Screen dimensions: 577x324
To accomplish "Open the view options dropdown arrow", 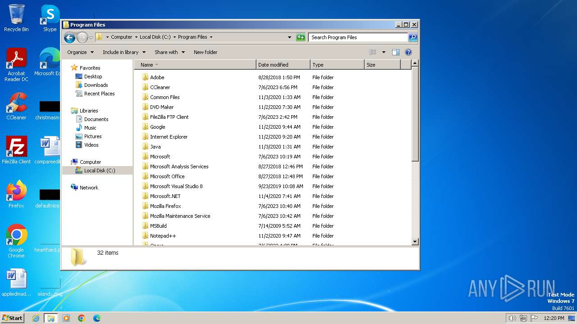I will pyautogui.click(x=384, y=52).
